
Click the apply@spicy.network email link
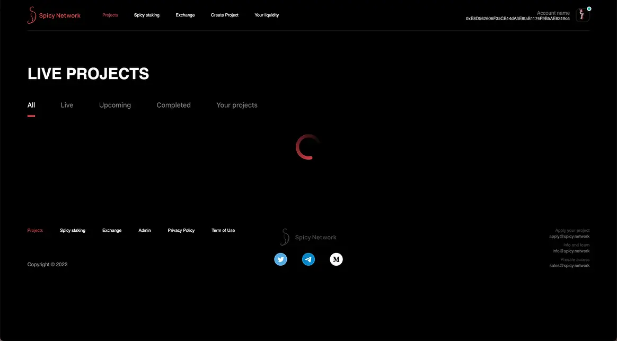(x=569, y=237)
